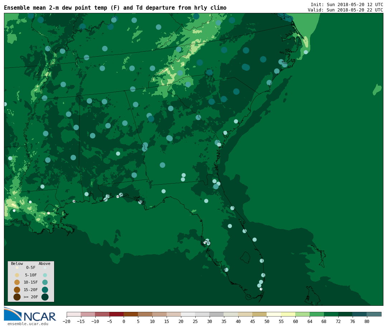Viewport: 387px width, 328px height.
Task: Select the Below 15-20F brown legend circle
Action: pos(17,290)
